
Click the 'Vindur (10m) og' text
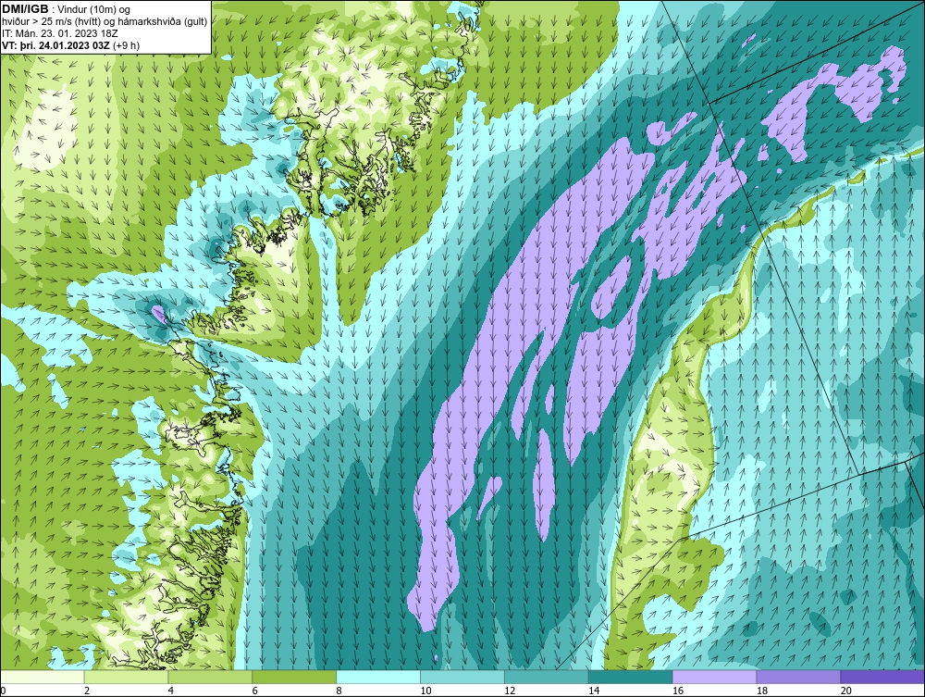coord(93,9)
